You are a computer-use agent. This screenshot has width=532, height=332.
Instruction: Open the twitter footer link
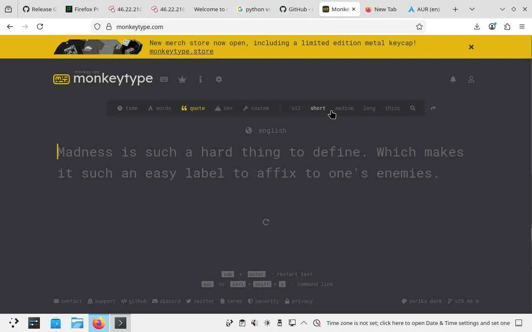[x=200, y=301]
